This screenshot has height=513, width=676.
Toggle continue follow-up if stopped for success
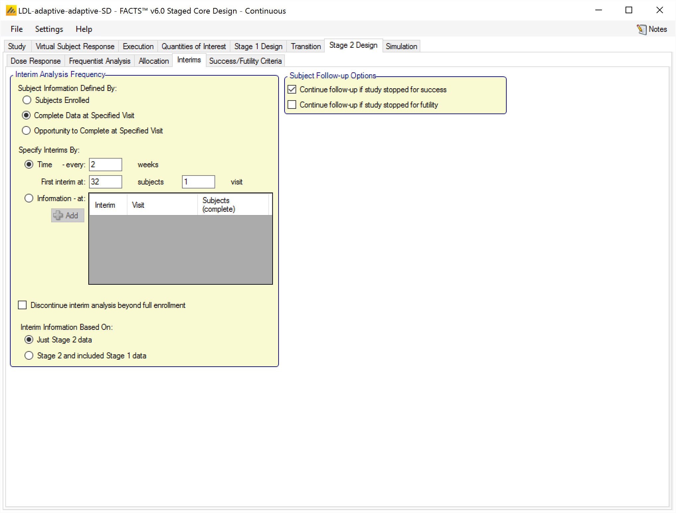tap(292, 90)
